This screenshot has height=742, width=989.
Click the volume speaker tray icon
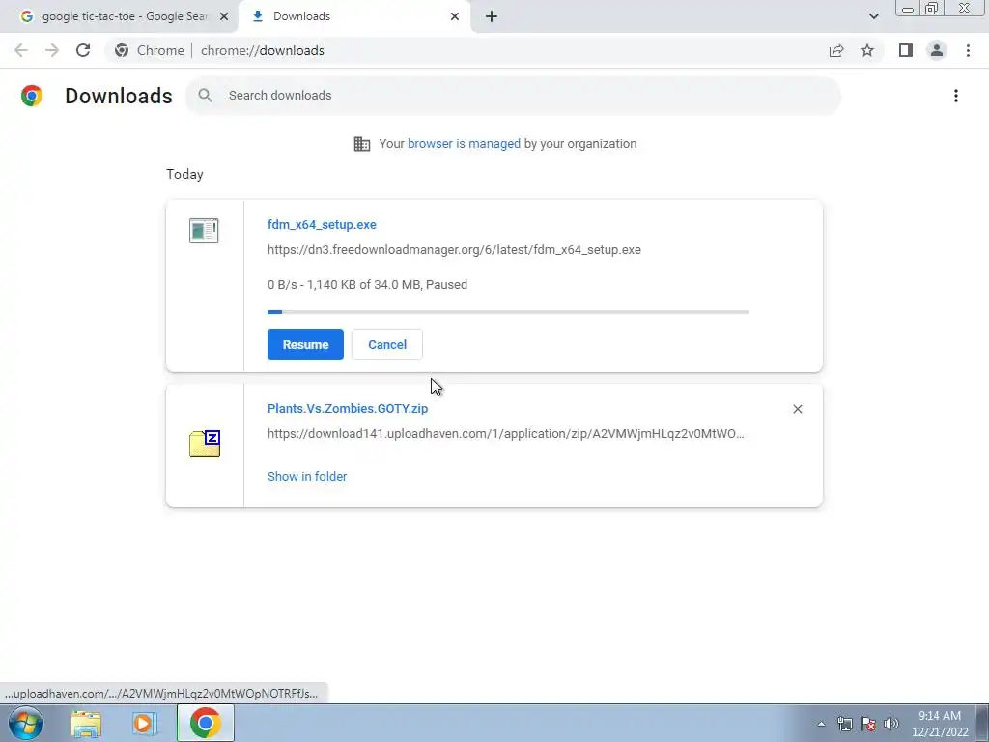pos(891,724)
